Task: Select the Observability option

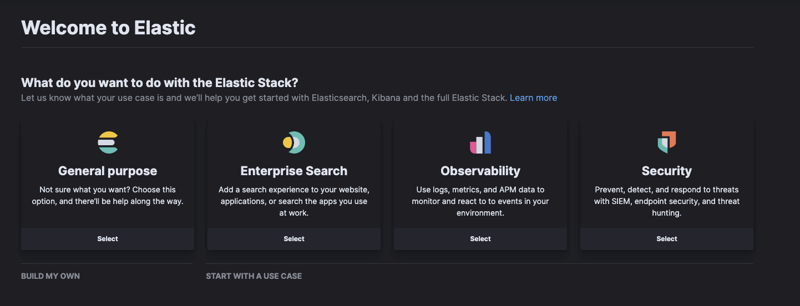Action: click(x=480, y=239)
